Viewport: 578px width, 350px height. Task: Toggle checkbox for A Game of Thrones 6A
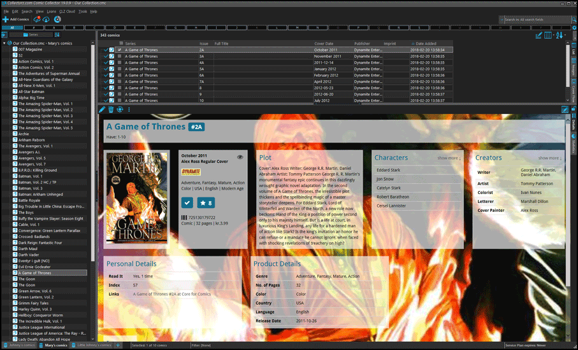click(119, 75)
